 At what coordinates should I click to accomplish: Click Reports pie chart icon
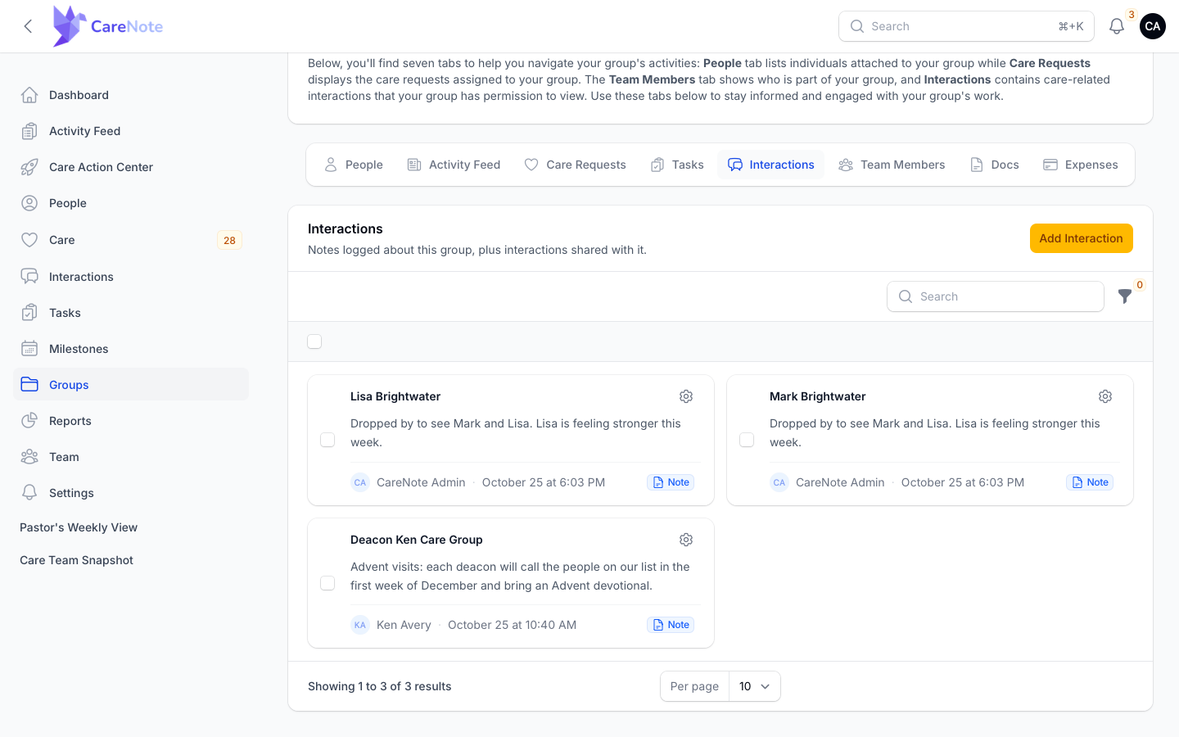(29, 421)
